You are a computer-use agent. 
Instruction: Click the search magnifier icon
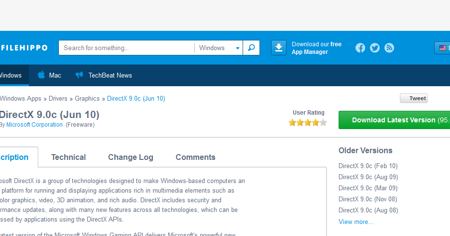[x=251, y=48]
